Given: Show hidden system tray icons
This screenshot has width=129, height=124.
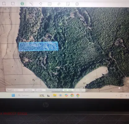Looking at the screenshot, I should coord(116,96).
